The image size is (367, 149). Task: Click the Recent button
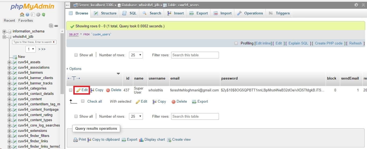[9, 20]
